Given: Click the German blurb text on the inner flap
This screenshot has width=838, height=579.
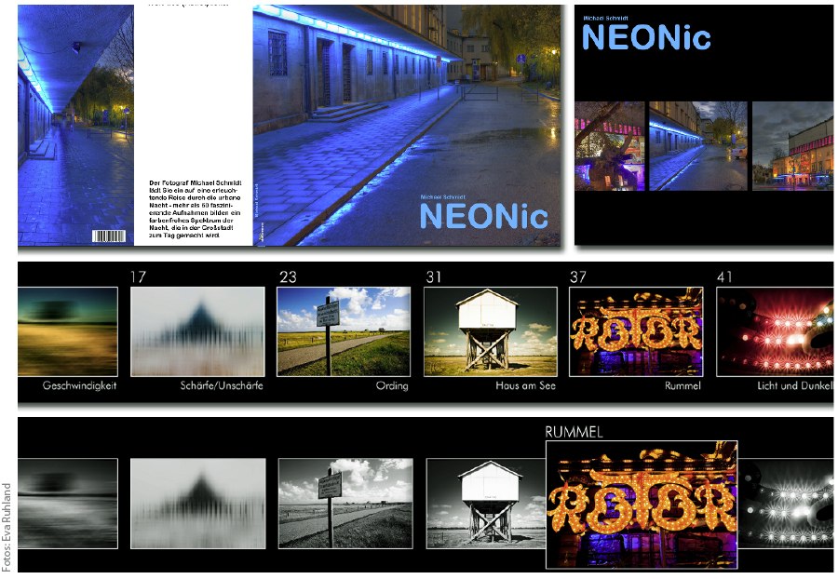Looking at the screenshot, I should [x=195, y=209].
